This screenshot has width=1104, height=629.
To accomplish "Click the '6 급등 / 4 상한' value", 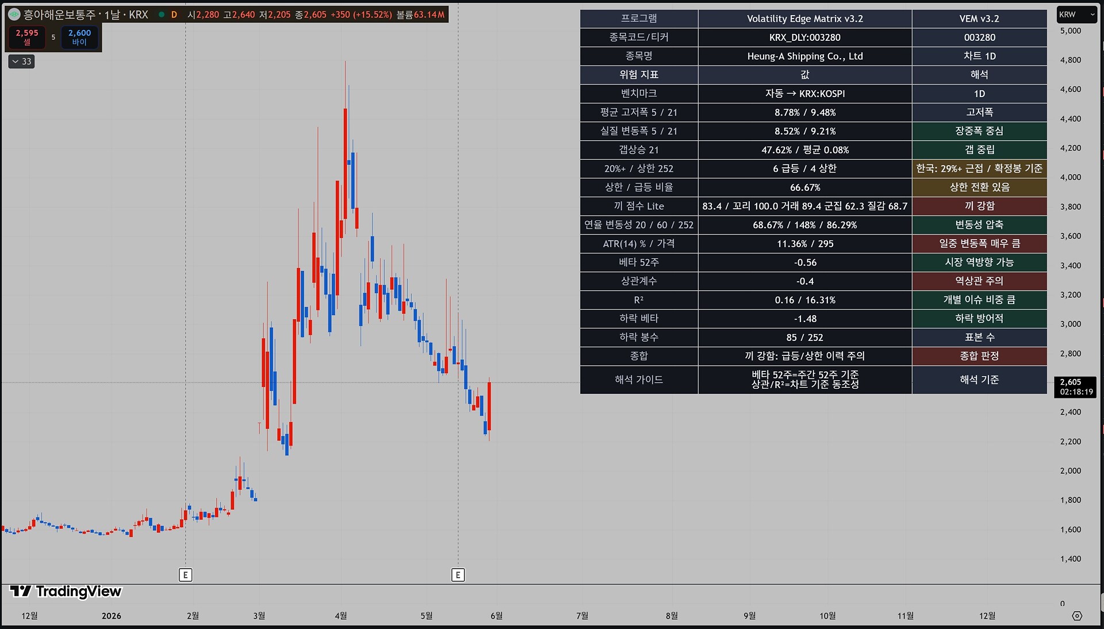I will [x=805, y=168].
